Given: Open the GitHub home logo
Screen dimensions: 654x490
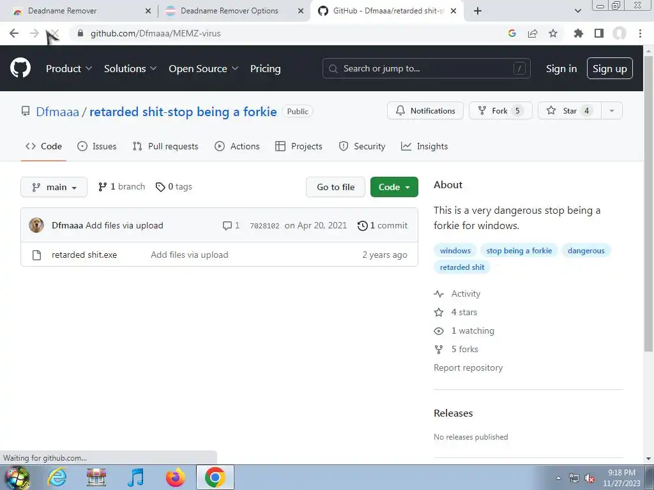Looking at the screenshot, I should click(x=20, y=68).
